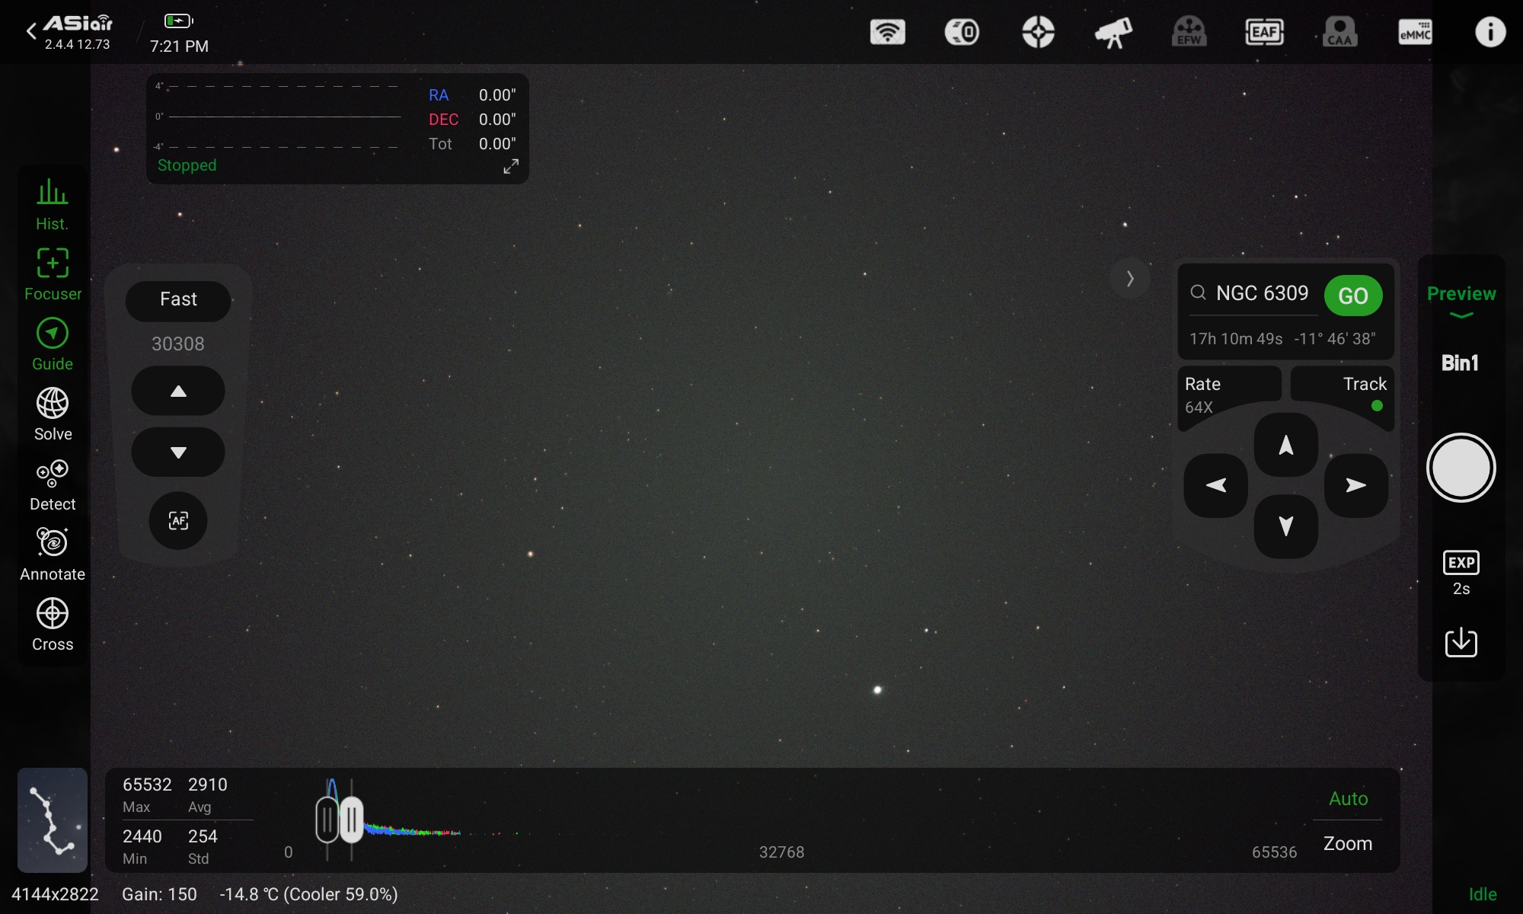Open the Annotate tool
The image size is (1523, 914).
coord(53,554)
